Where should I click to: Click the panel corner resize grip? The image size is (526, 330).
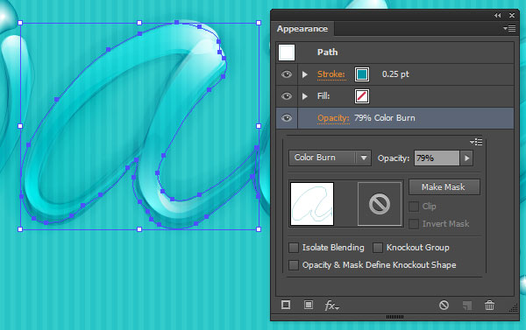point(514,309)
